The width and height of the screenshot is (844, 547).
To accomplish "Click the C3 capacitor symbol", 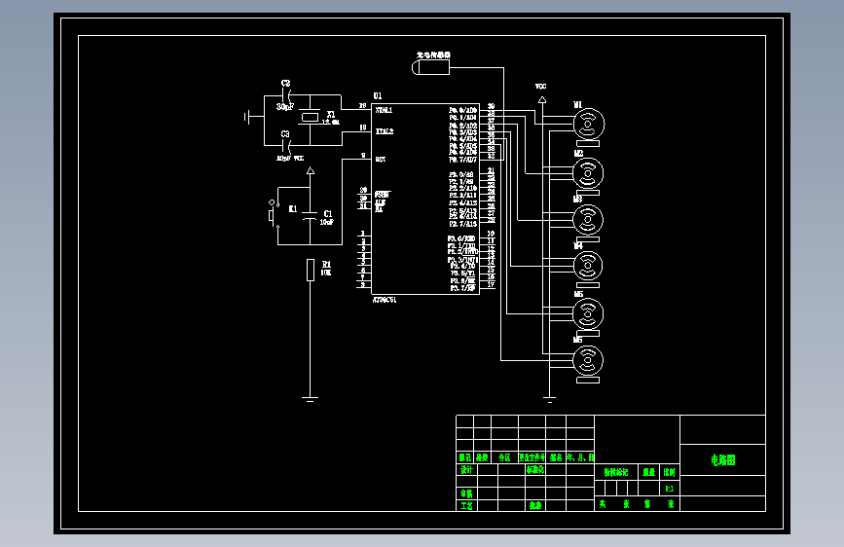I will click(286, 145).
